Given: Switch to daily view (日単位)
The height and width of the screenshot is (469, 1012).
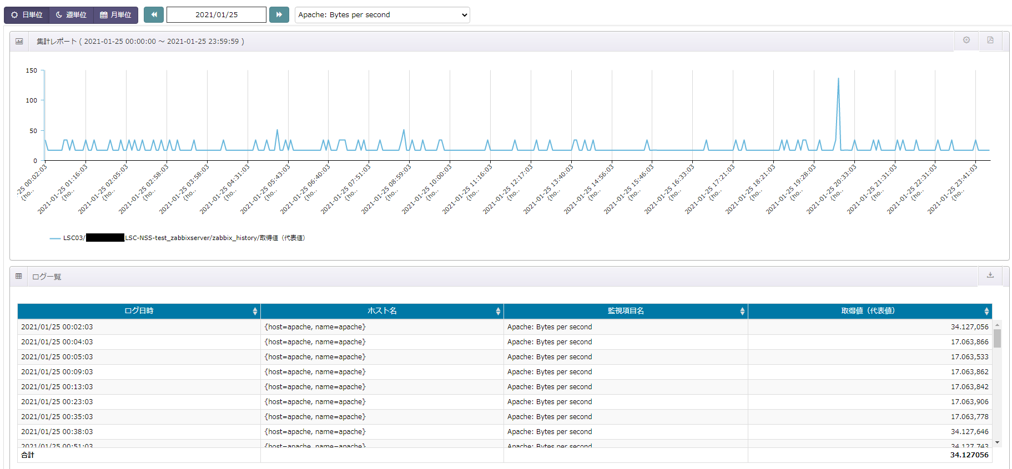Looking at the screenshot, I should click(27, 15).
